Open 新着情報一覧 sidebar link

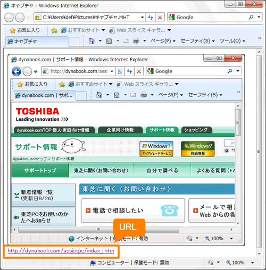[x=44, y=195]
